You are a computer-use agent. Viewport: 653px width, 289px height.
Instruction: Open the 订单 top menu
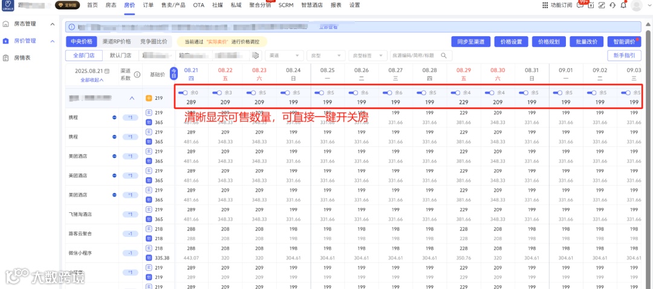point(148,5)
